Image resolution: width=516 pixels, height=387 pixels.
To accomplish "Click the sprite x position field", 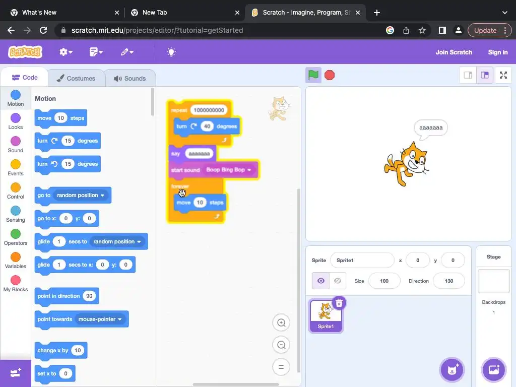I will click(418, 261).
